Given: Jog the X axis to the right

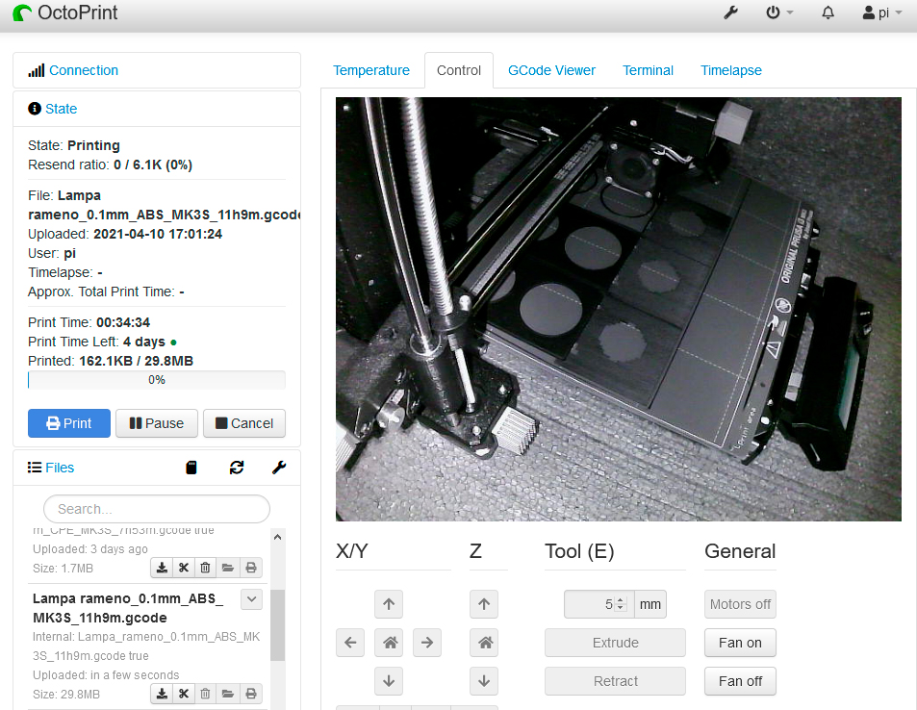Looking at the screenshot, I should (426, 643).
